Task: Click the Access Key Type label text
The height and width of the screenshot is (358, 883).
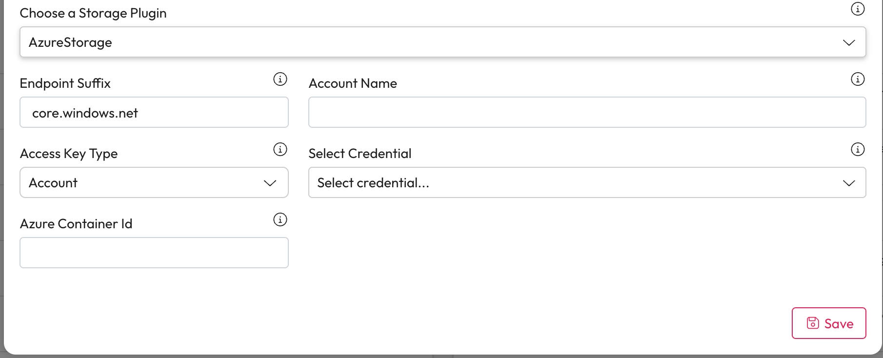Action: pyautogui.click(x=69, y=154)
